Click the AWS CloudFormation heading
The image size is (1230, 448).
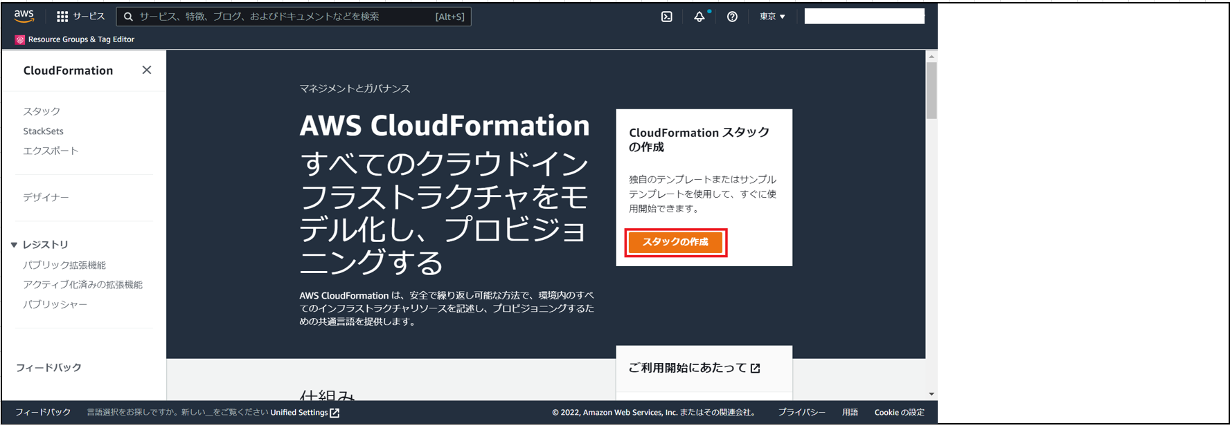click(445, 126)
